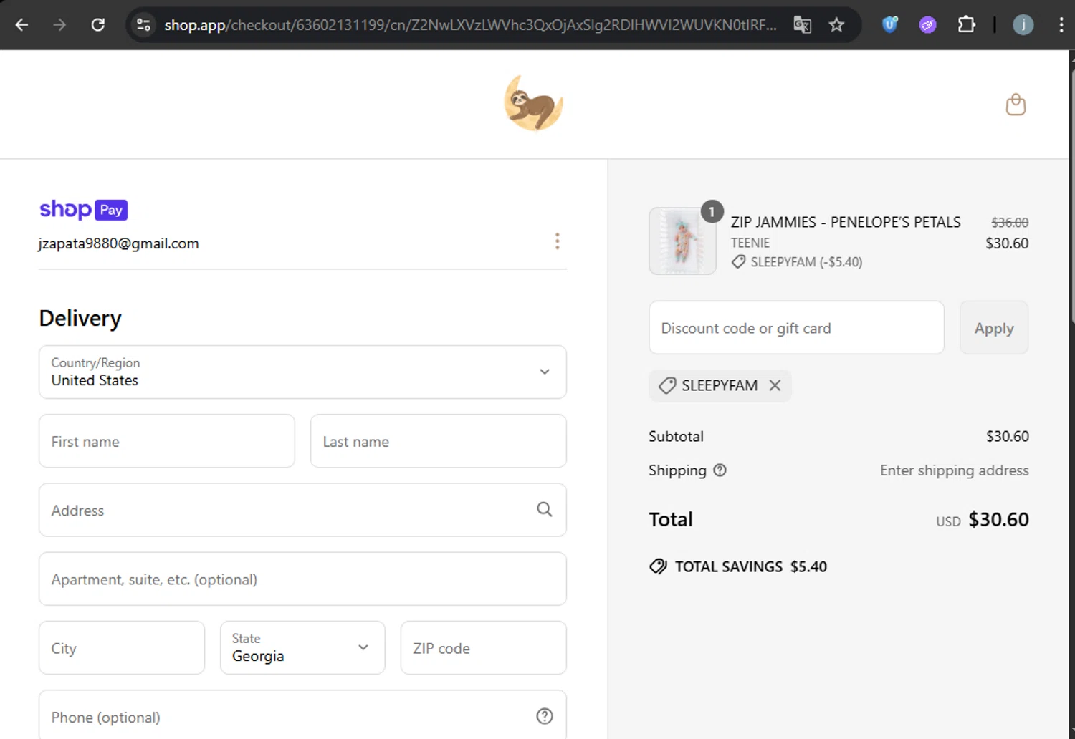Click the address search magnifier icon
Image resolution: width=1075 pixels, height=739 pixels.
tap(545, 509)
